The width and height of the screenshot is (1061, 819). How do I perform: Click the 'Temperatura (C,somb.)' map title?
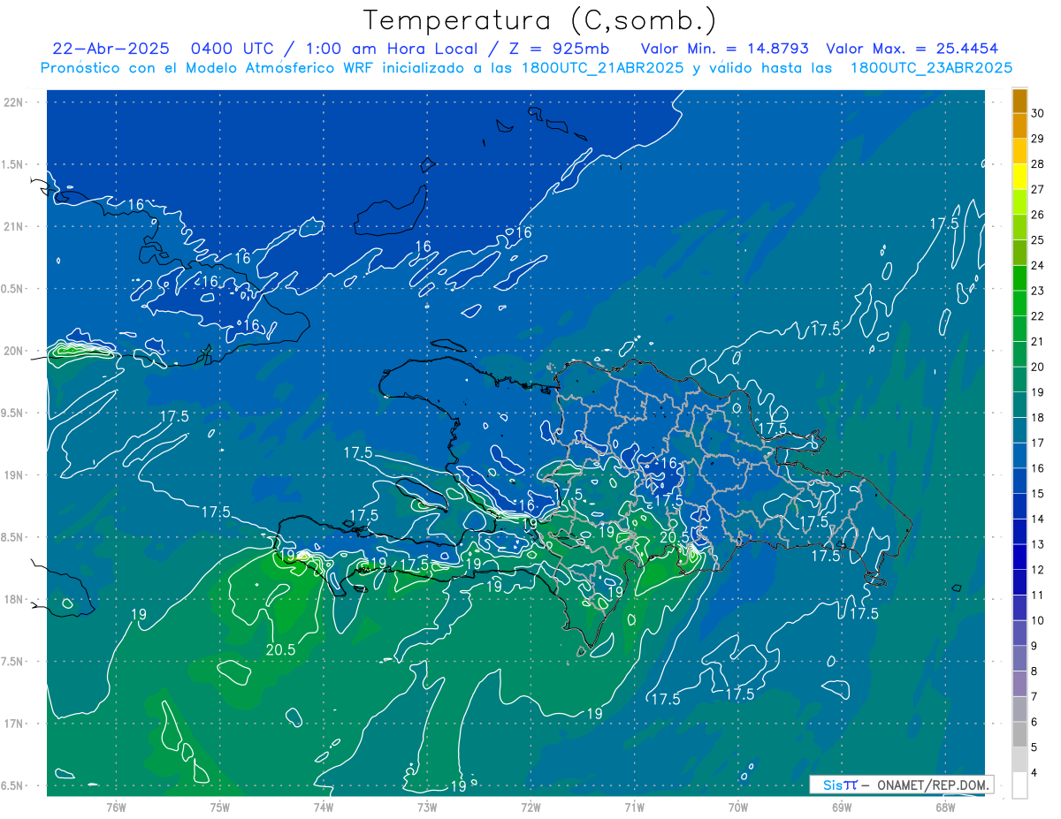[x=539, y=20]
